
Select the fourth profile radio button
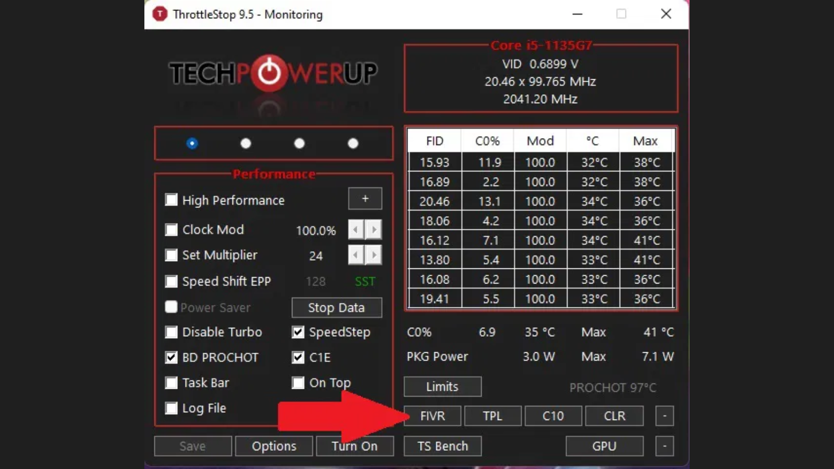coord(353,143)
